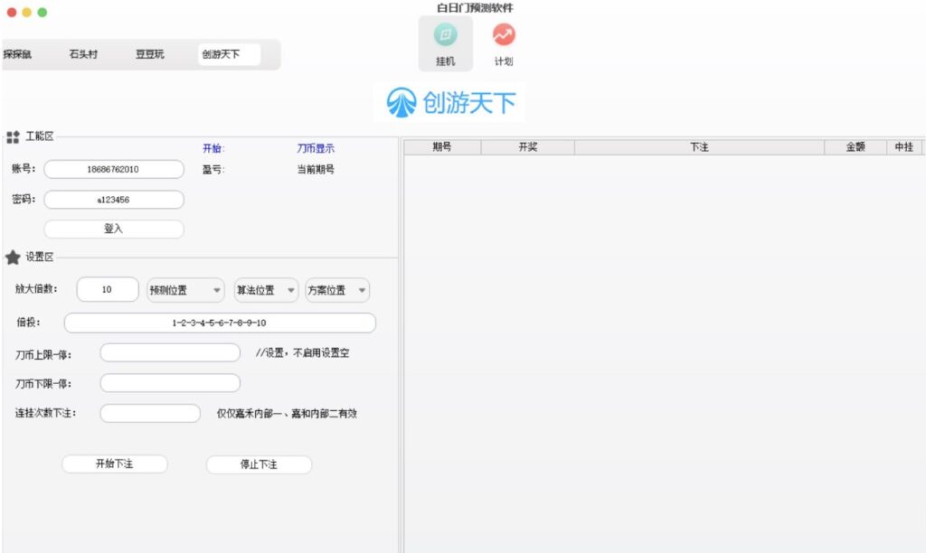Select the 石头村 tab
Screen dimensions: 926x553
pos(82,53)
